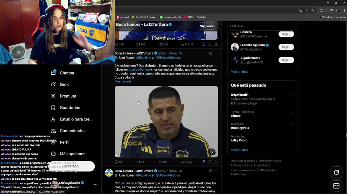Open Chrome extensions puzzle icon
This screenshot has height=194, width=347.
point(322,11)
